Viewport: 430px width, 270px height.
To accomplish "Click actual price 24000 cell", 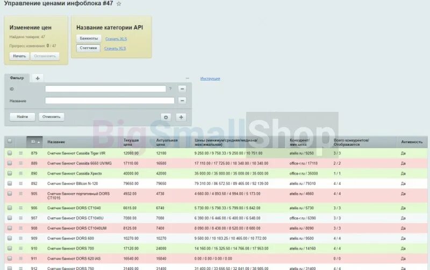I will 161,248.
